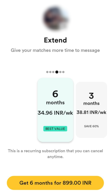
Task: Tap Get 6 months for 899.00 INR
Action: click(55, 183)
